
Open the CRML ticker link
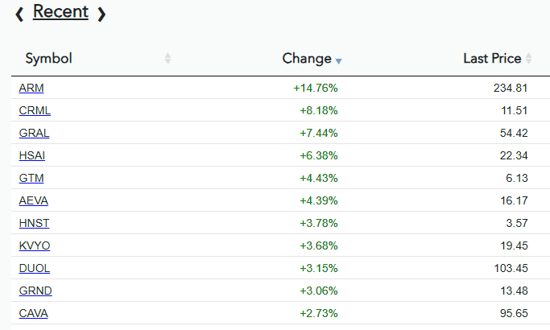tap(35, 110)
